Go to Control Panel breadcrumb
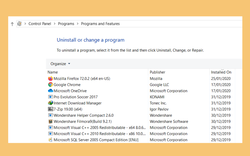The image size is (250, 156). pyautogui.click(x=40, y=24)
